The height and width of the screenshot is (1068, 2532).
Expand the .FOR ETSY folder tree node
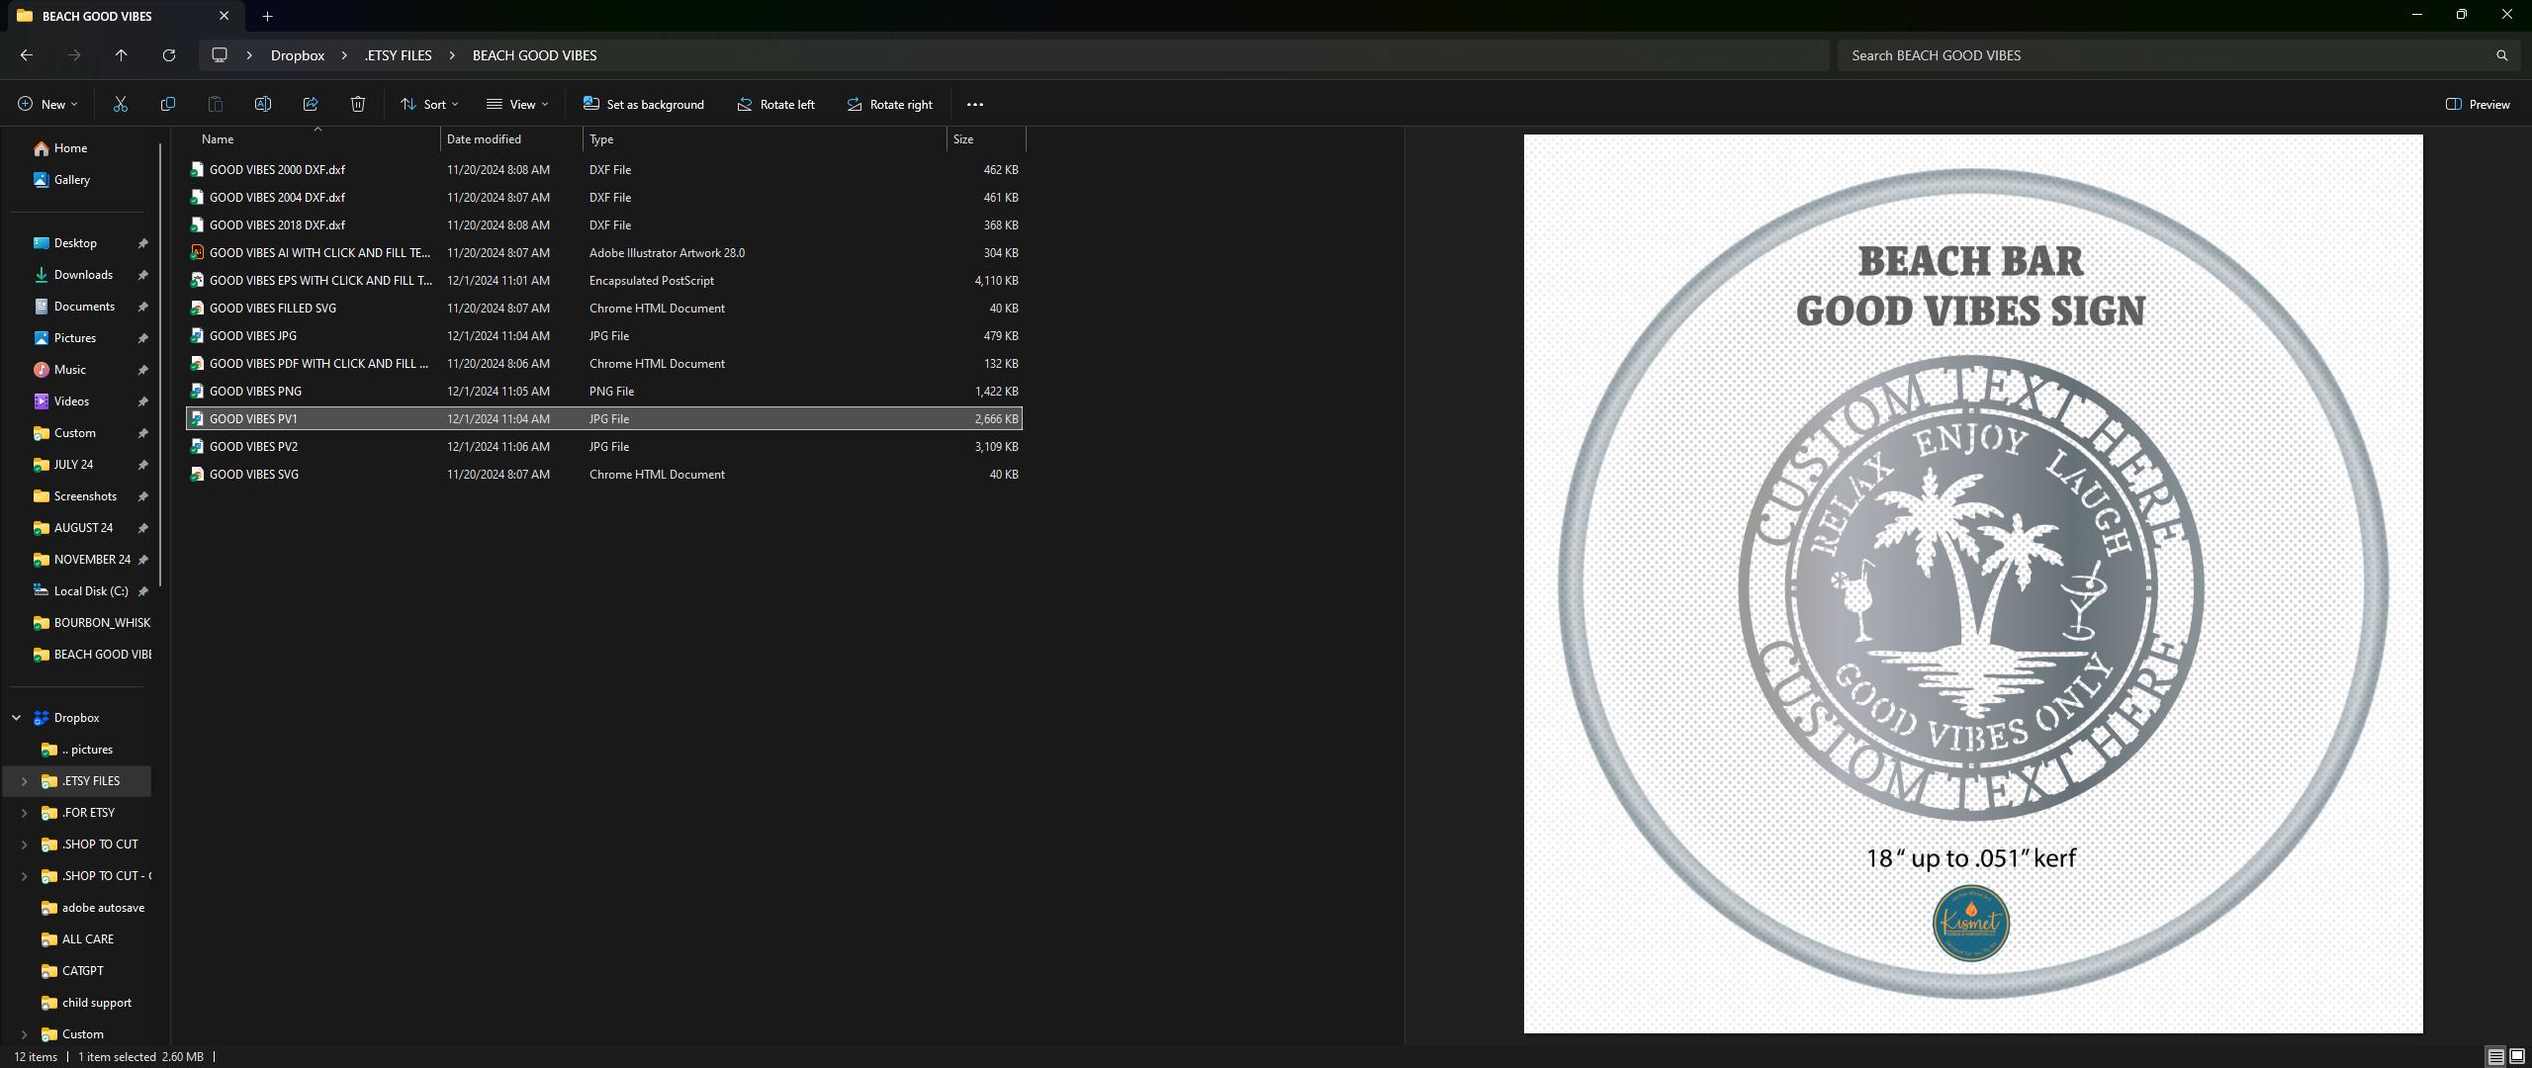[24, 813]
